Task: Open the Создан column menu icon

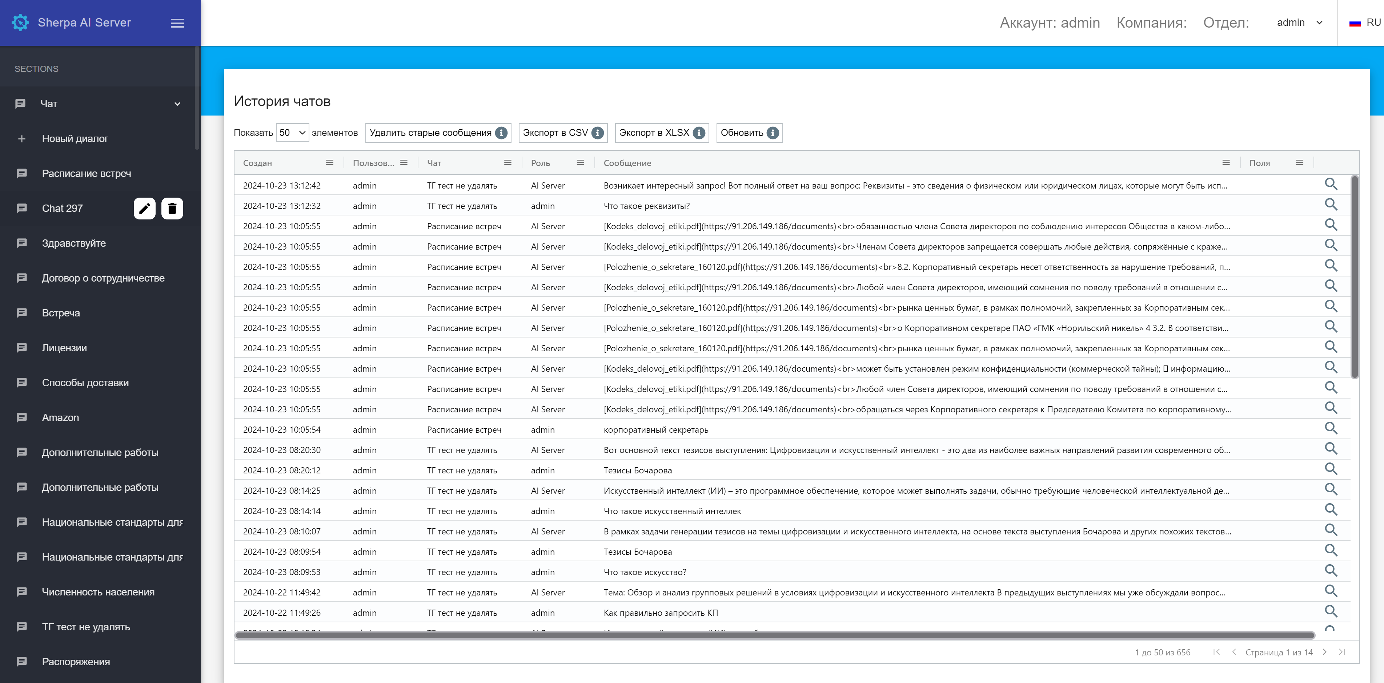Action: click(x=329, y=163)
